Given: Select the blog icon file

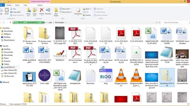Looking at the screenshot, I should click(x=106, y=77).
